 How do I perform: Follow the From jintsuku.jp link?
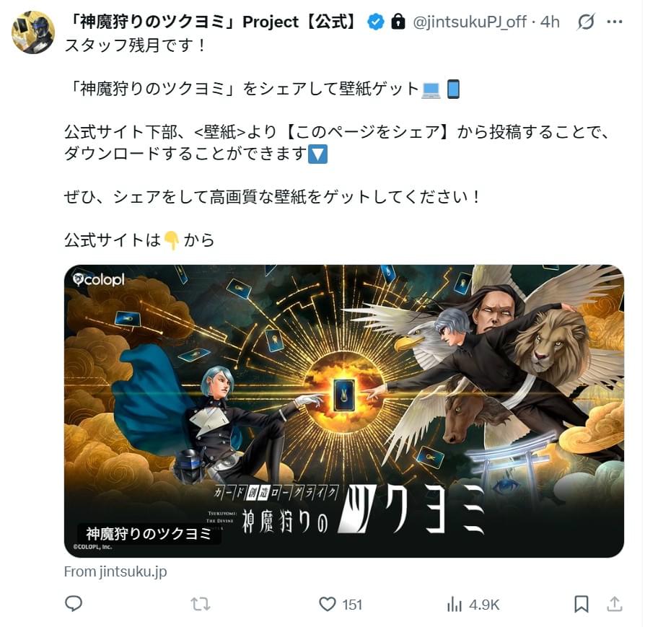[115, 571]
